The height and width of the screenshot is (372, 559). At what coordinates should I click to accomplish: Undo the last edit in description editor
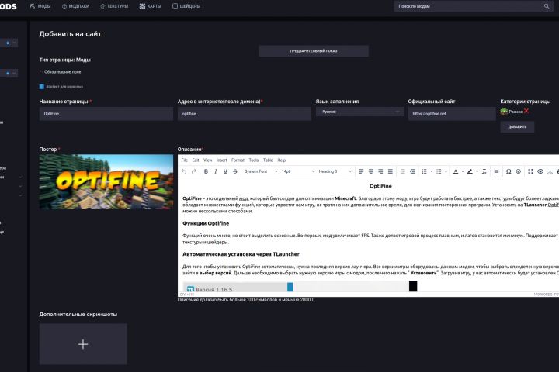pyautogui.click(x=184, y=171)
